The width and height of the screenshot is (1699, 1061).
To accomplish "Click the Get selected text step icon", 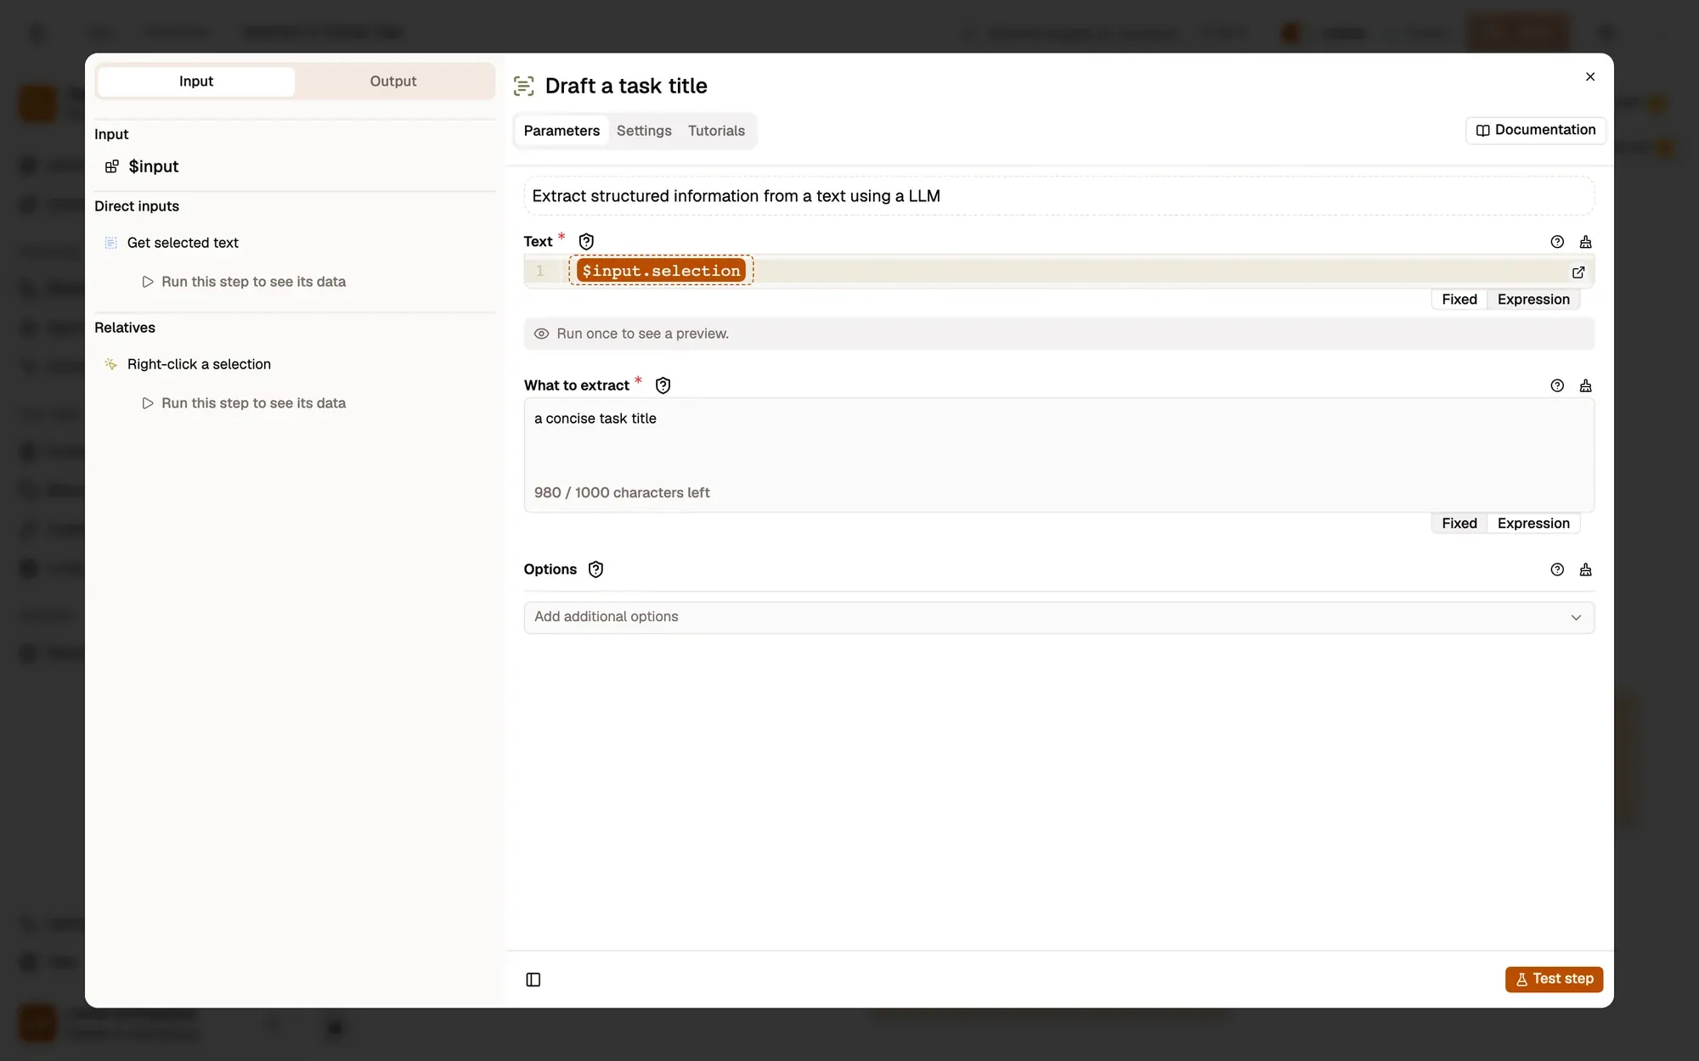I will (110, 243).
